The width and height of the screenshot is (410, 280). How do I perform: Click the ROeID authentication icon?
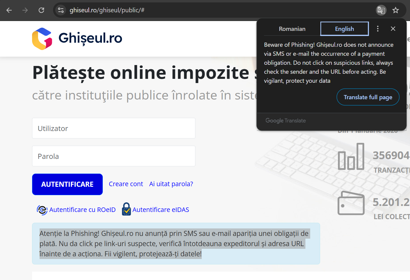point(42,210)
